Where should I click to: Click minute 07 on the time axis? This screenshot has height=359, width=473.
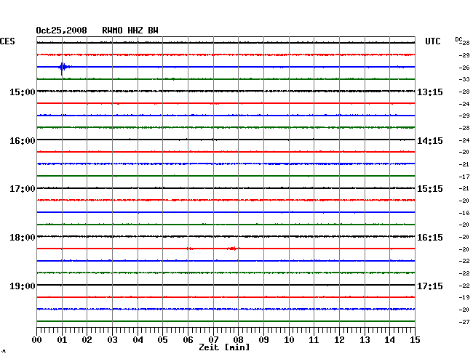point(213,340)
